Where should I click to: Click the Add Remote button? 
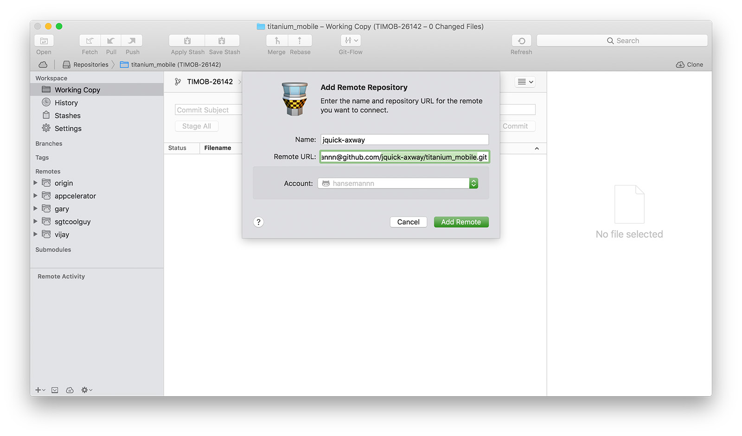pos(461,222)
